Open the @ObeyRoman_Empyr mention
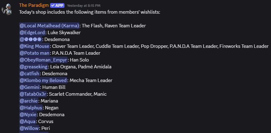The width and height of the screenshot is (271, 133). coord(43,60)
